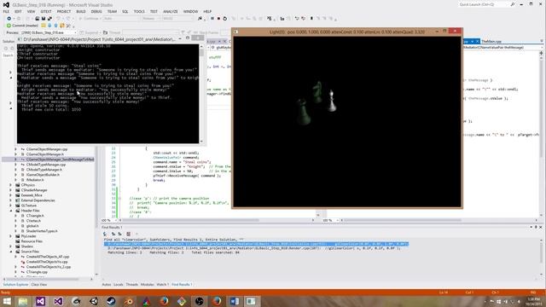Click the Commit (master) button
The height and width of the screenshot is (307, 546).
[x=22, y=26]
